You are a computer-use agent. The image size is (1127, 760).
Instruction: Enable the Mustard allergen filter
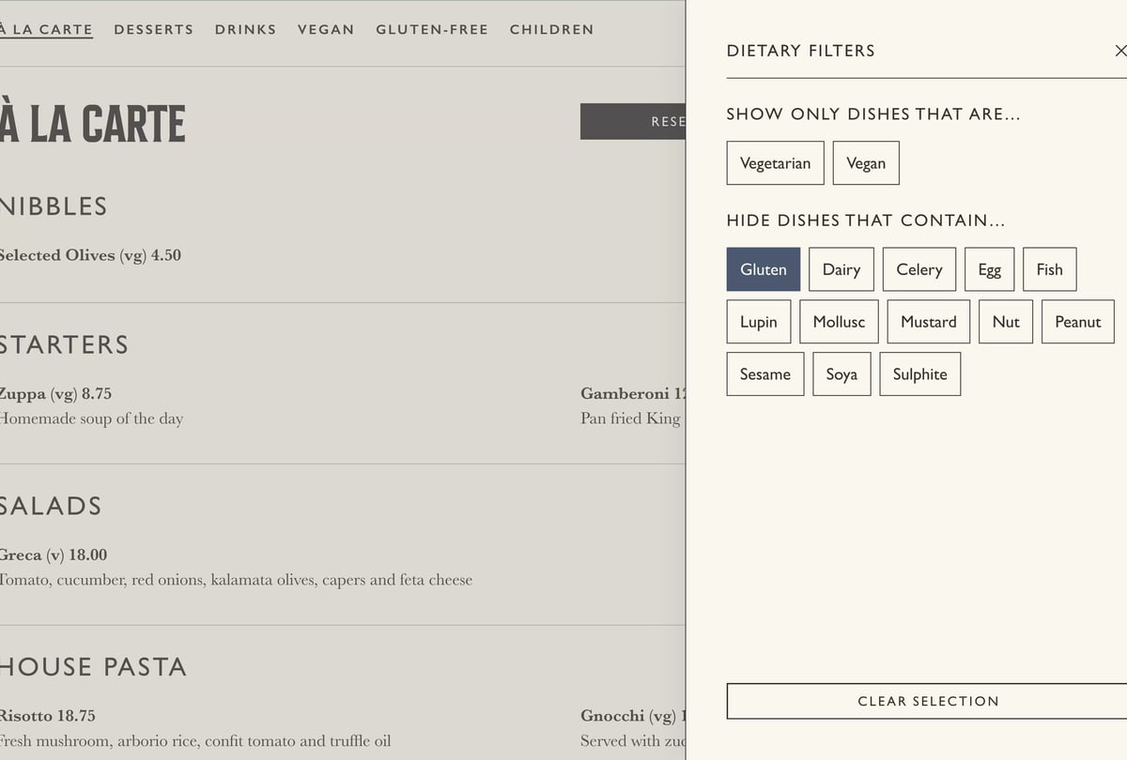[x=928, y=322]
